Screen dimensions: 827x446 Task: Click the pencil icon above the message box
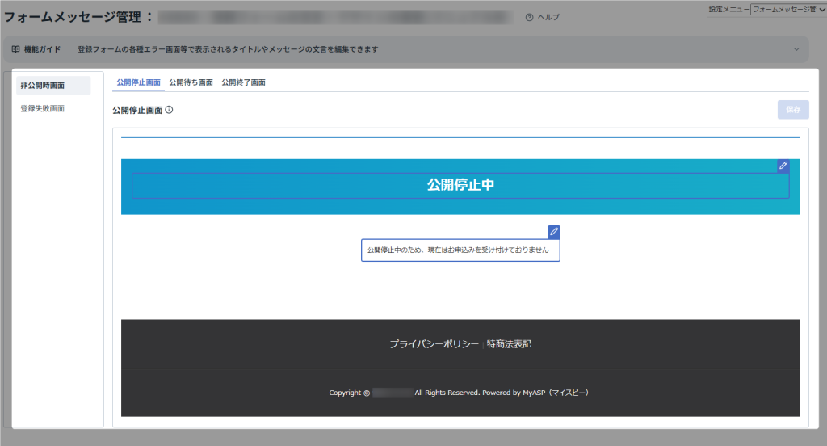tap(553, 232)
